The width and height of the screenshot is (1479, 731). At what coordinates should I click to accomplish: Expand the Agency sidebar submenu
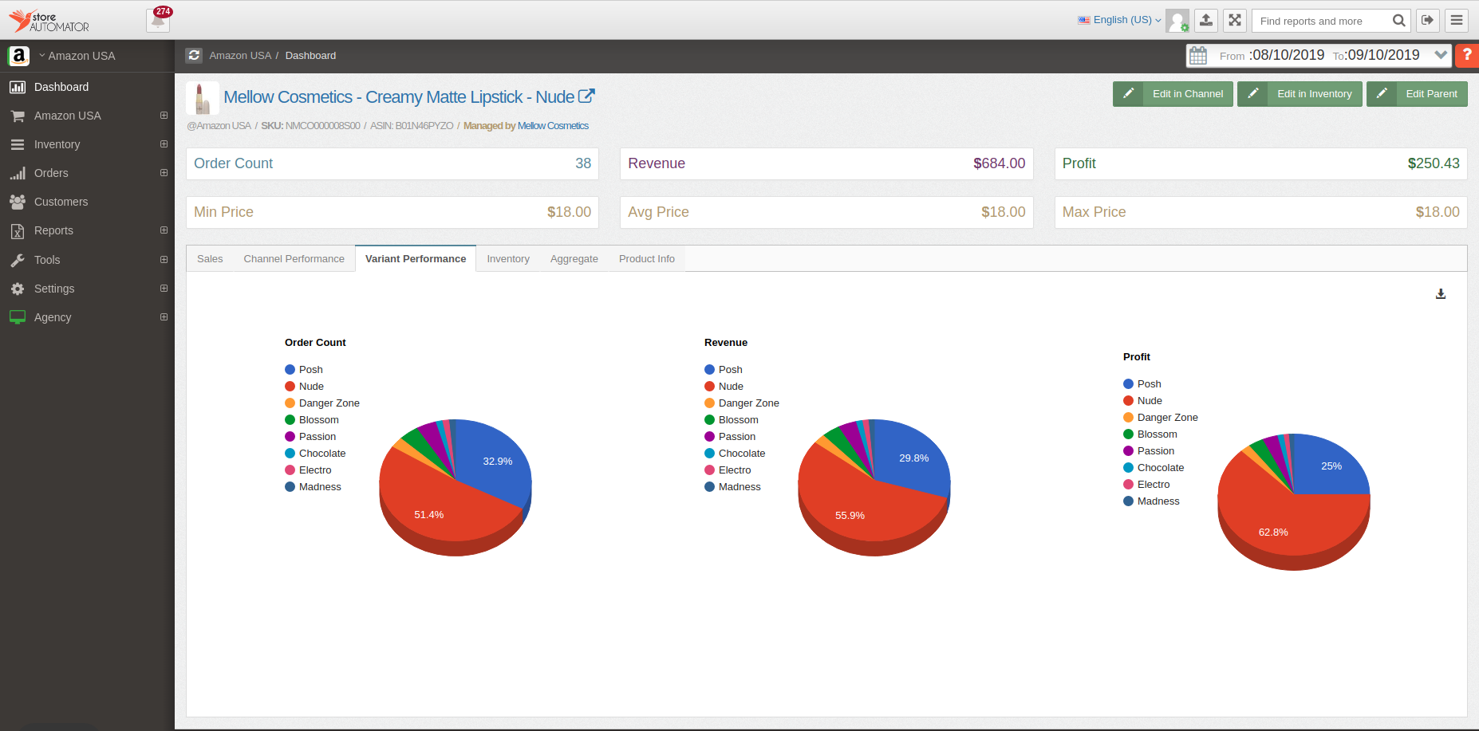[x=164, y=317]
